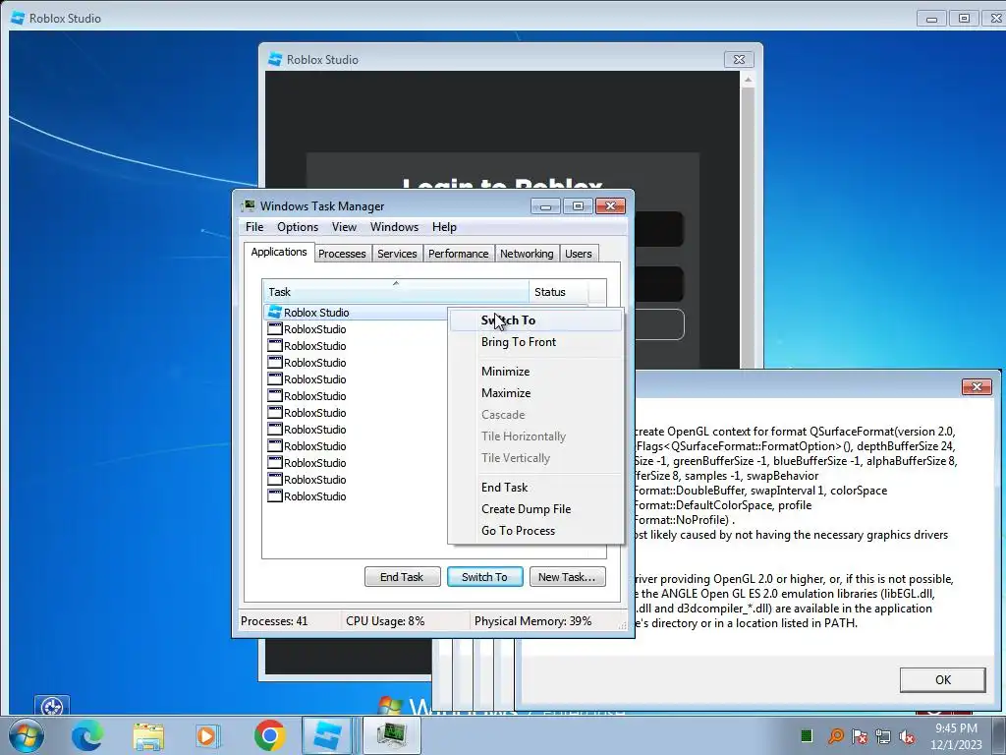Activate Roblox Studio taskbar button
The width and height of the screenshot is (1006, 755).
click(327, 735)
